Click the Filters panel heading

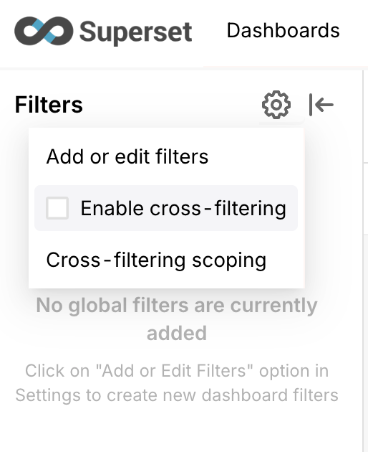[49, 105]
